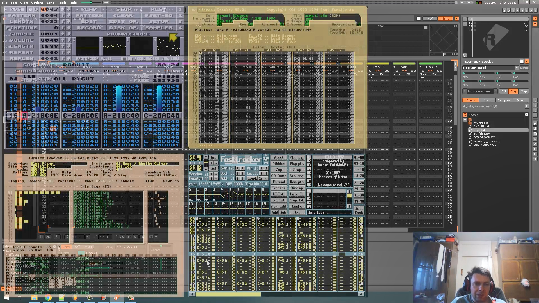Image resolution: width=539 pixels, height=303 pixels.
Task: Collapse the Instrument Properties panel
Action: tap(527, 61)
